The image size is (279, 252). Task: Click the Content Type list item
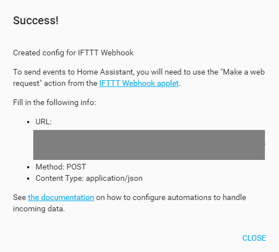click(89, 179)
